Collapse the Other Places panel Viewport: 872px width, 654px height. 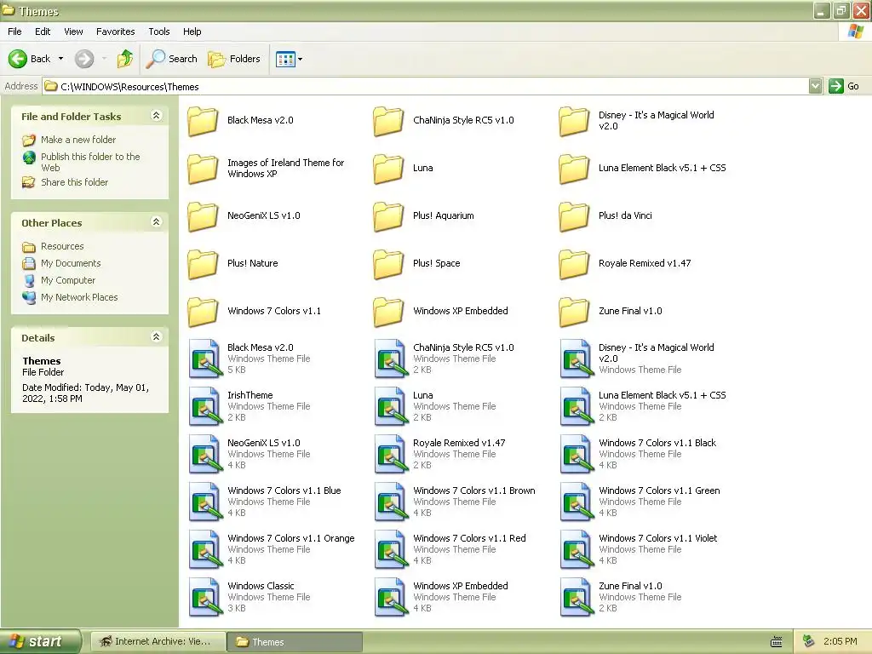pos(157,222)
